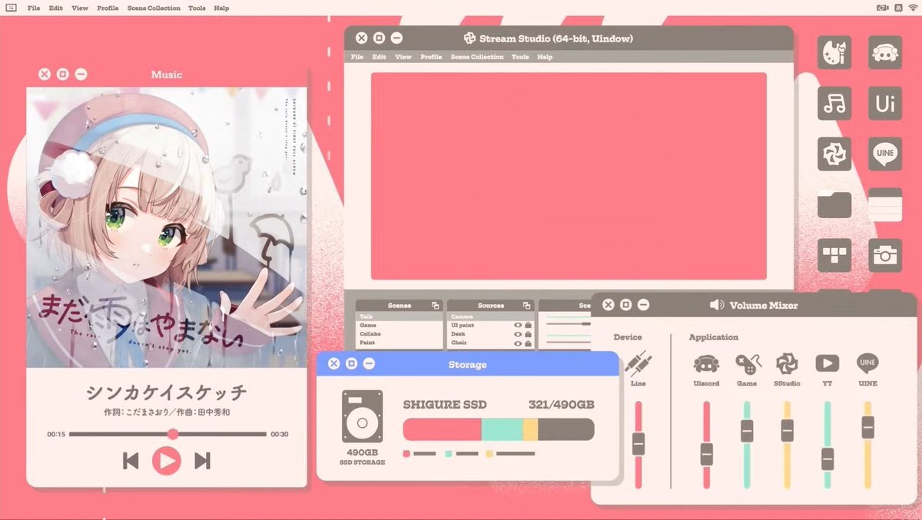This screenshot has height=520, width=922.
Task: Click the UINE icon in Volume Mixer
Action: tap(867, 363)
